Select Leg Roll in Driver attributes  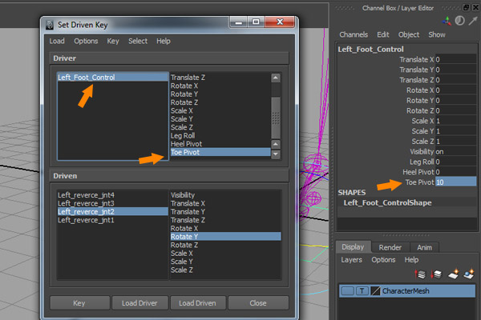tap(220, 136)
